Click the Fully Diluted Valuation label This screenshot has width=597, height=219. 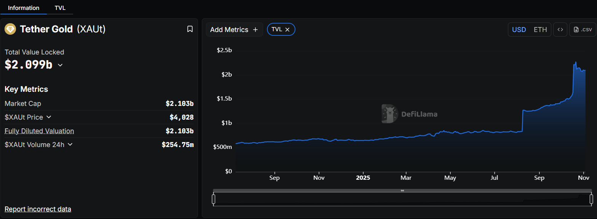click(x=39, y=131)
